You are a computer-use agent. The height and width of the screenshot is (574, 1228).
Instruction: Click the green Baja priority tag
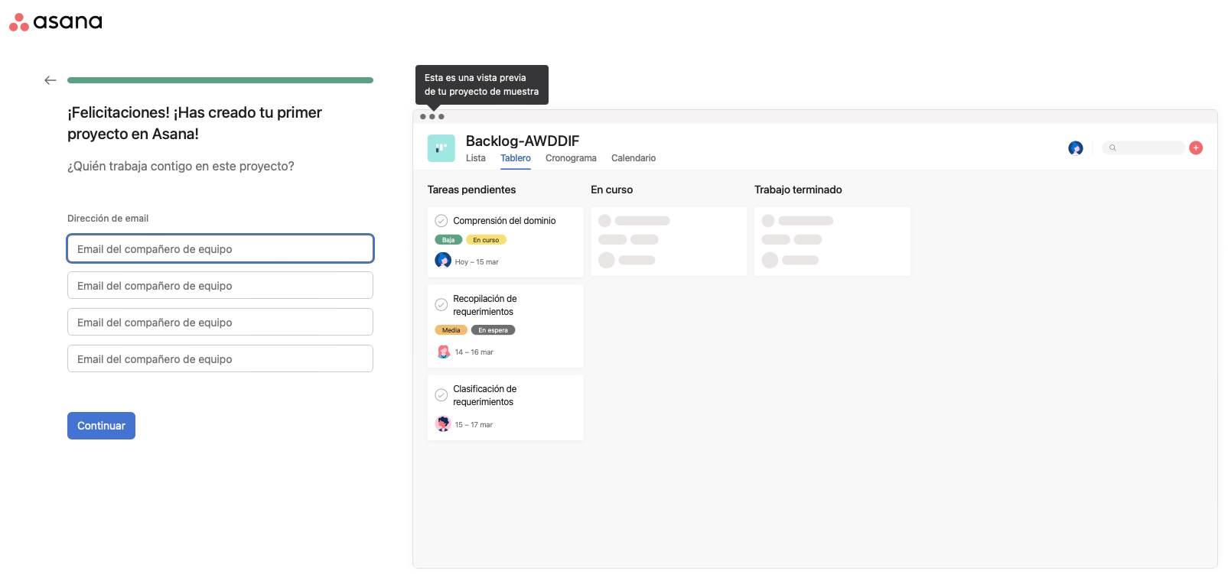(448, 240)
